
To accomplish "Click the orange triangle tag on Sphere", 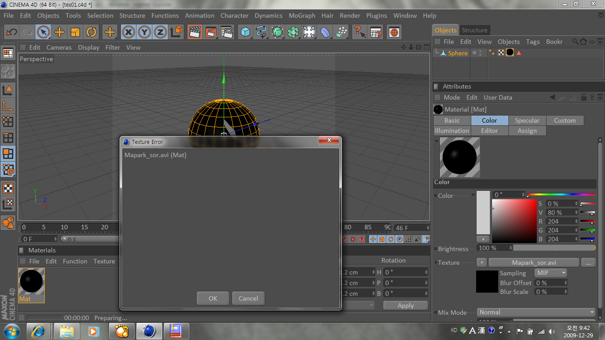I will 519,53.
